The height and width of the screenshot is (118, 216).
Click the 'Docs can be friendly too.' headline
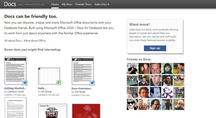31,16
